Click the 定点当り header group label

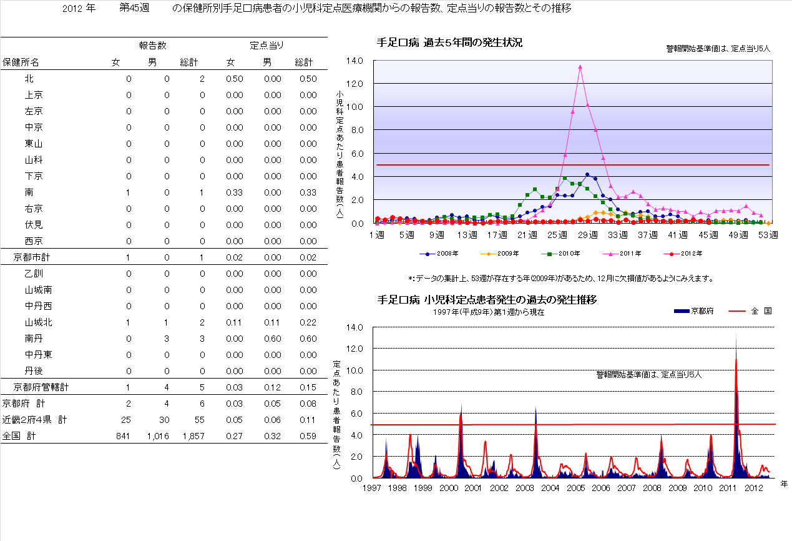[x=267, y=46]
